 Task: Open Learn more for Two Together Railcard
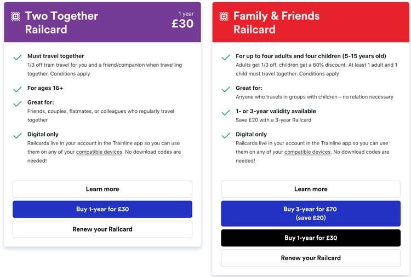(102, 189)
